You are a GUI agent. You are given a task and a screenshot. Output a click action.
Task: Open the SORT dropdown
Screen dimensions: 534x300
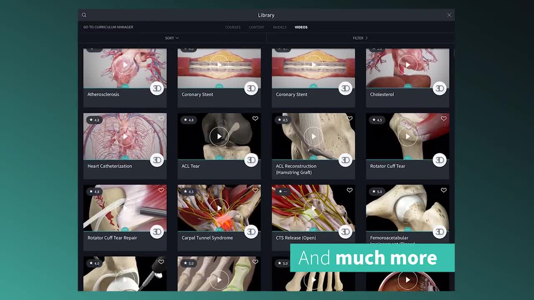coord(172,38)
